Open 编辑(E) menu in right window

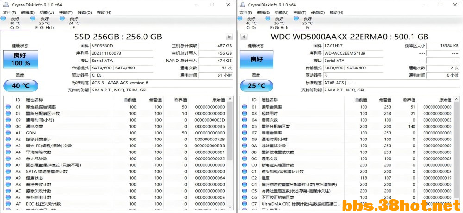(x=264, y=12)
